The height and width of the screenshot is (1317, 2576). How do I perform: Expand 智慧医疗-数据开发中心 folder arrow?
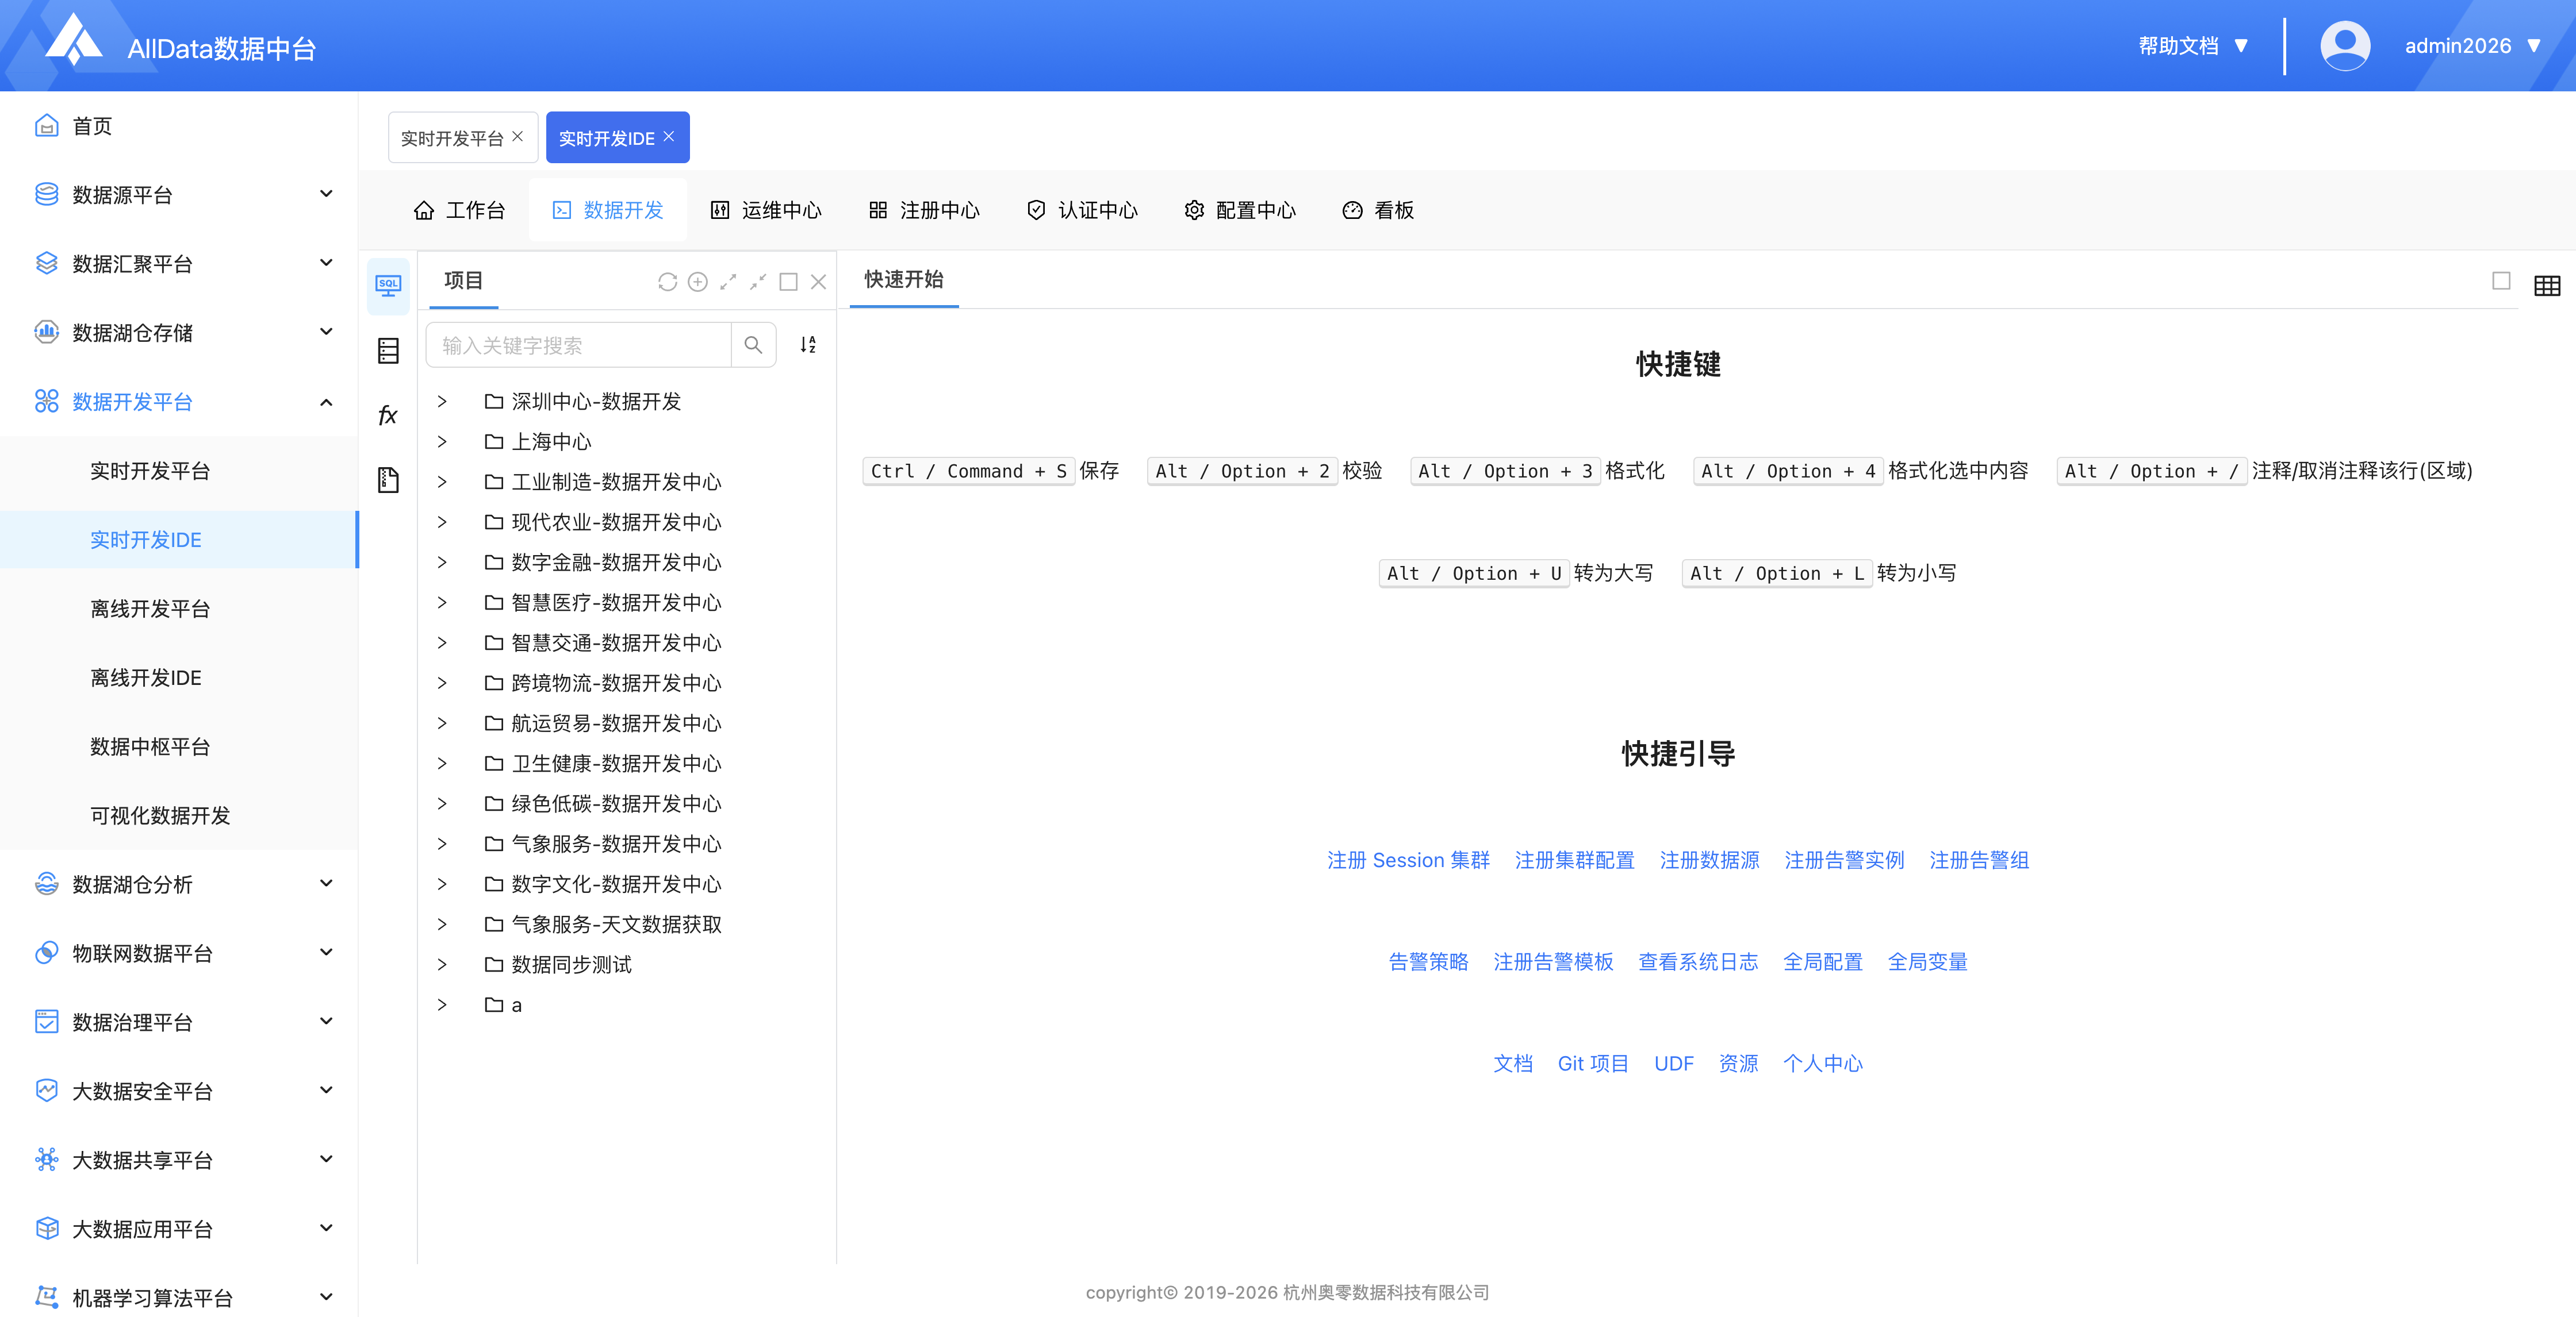click(442, 603)
